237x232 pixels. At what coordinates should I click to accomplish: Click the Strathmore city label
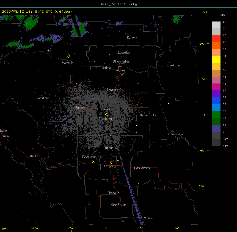(x=142, y=168)
